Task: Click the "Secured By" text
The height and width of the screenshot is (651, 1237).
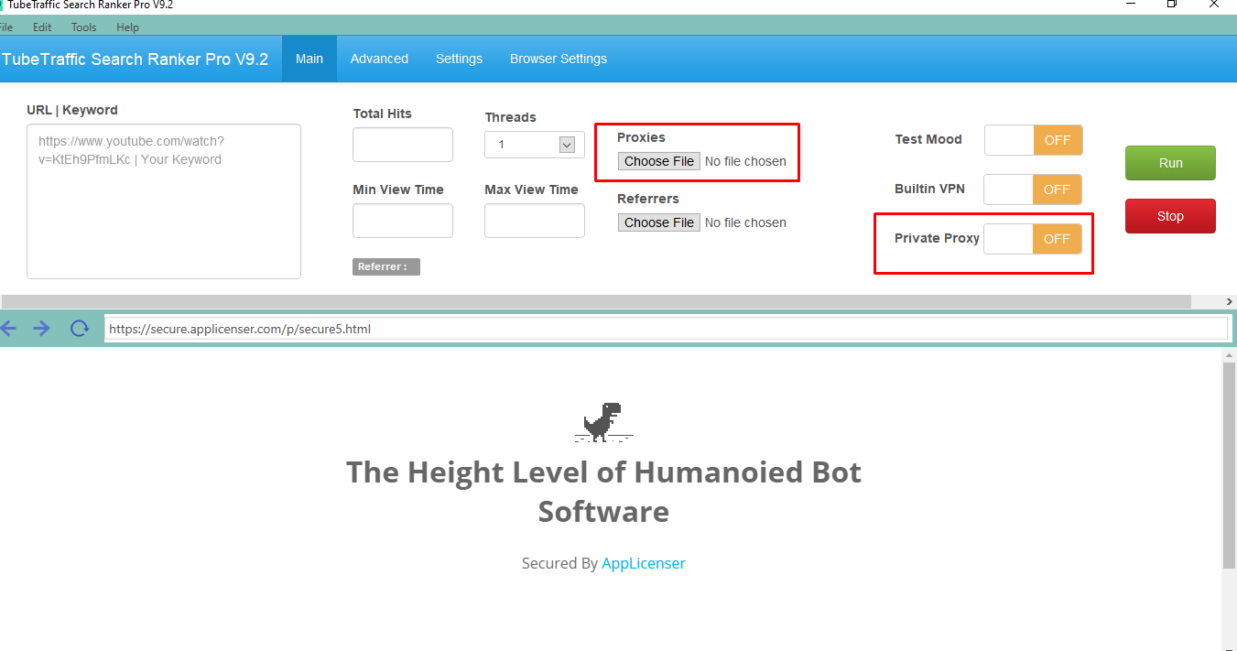Action: tap(559, 563)
